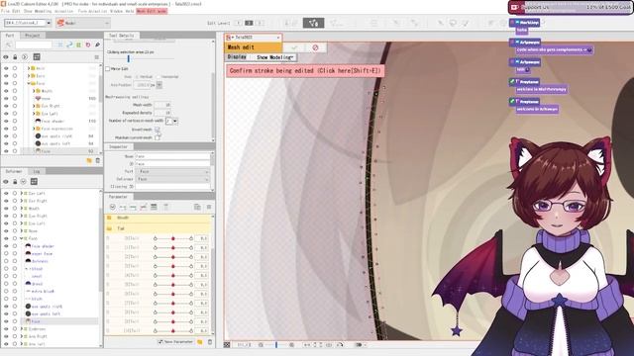634x356 pixels.
Task: Toggle visibility of eye spots right in Deformer list
Action: click(6, 307)
